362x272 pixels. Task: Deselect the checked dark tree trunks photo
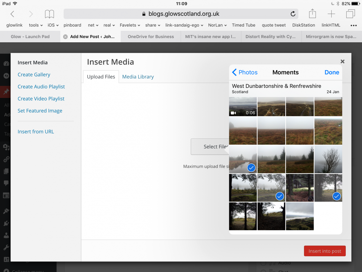pyautogui.click(x=328, y=188)
